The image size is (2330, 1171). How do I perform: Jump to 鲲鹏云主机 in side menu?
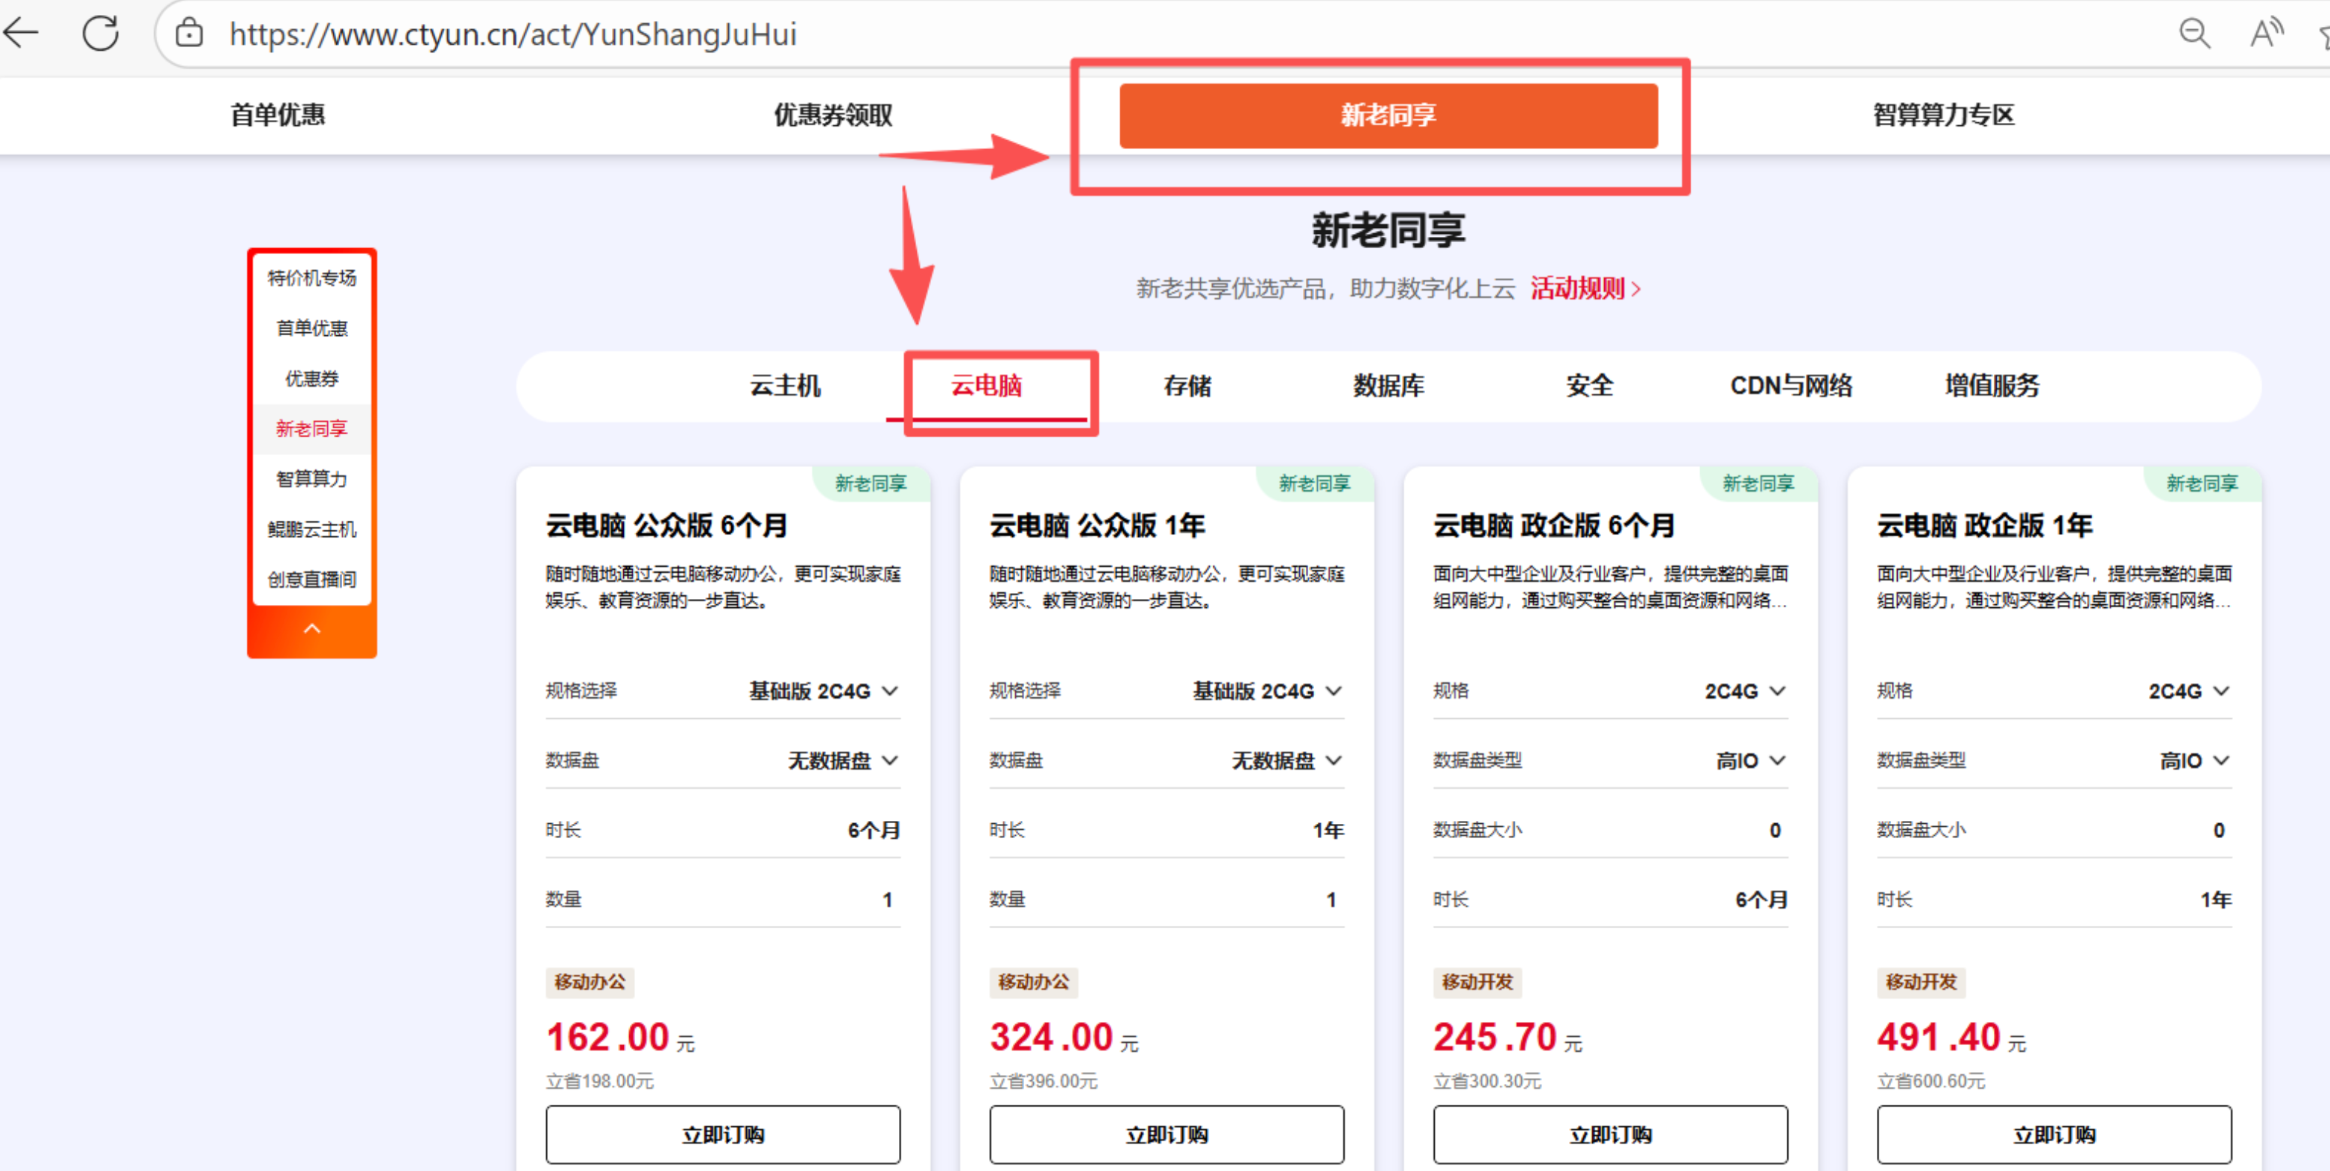pyautogui.click(x=312, y=529)
